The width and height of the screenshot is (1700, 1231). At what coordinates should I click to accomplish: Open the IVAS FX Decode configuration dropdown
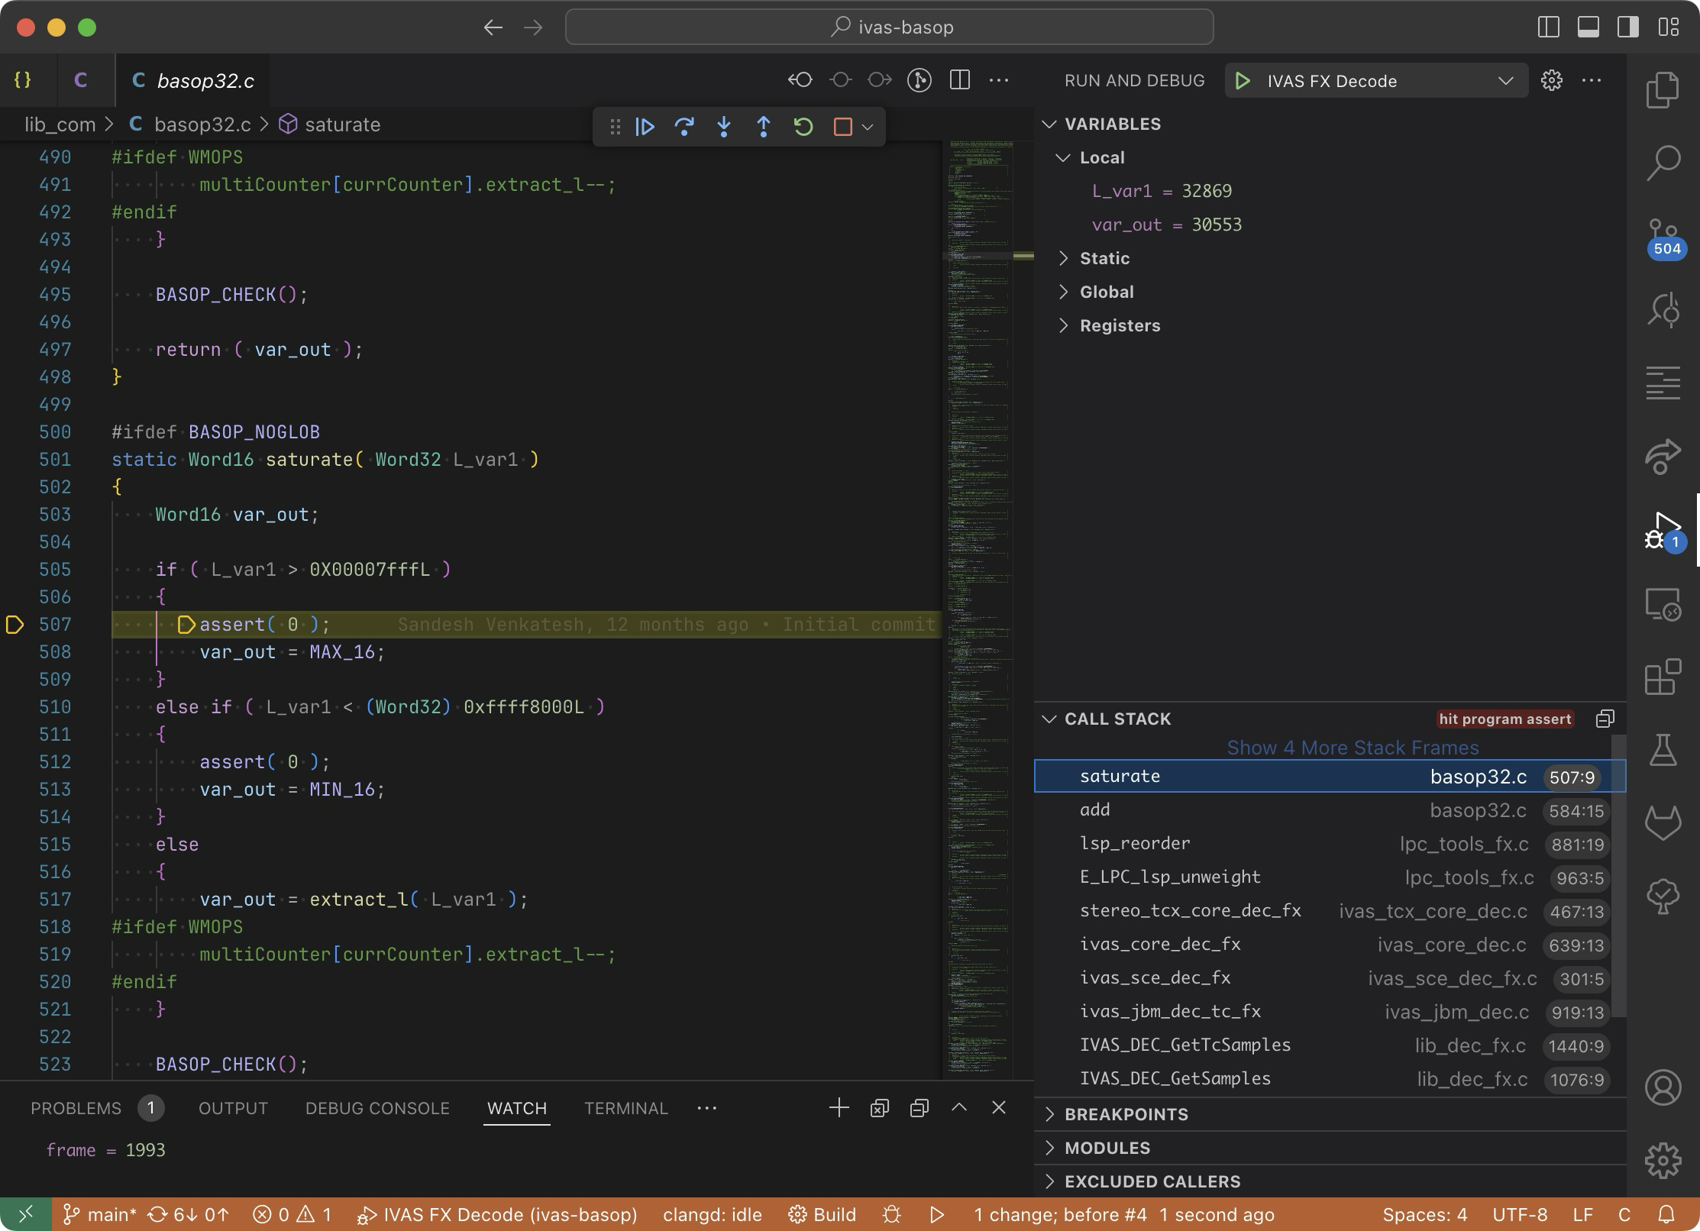pos(1505,81)
